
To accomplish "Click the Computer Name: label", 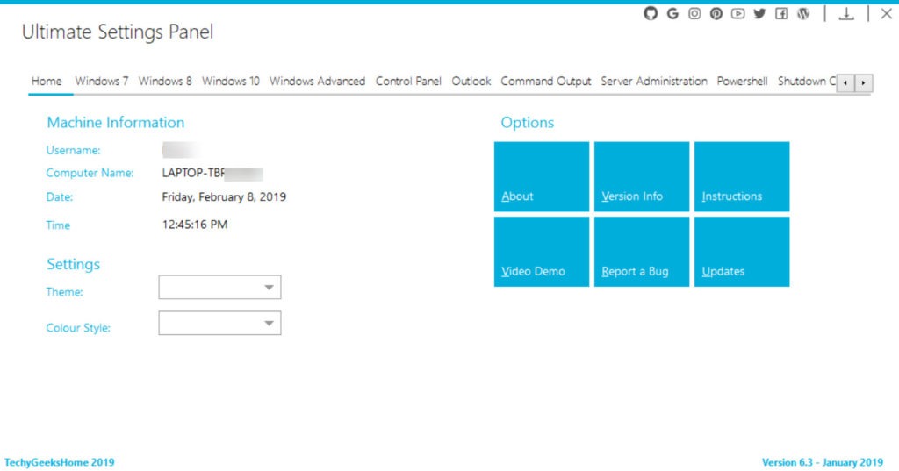I will click(x=90, y=173).
